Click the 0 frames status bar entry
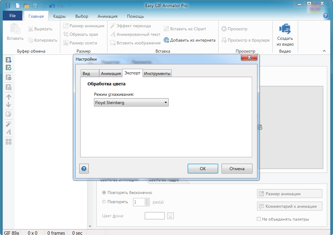Screen dimensions: 333x235 pos(56,233)
